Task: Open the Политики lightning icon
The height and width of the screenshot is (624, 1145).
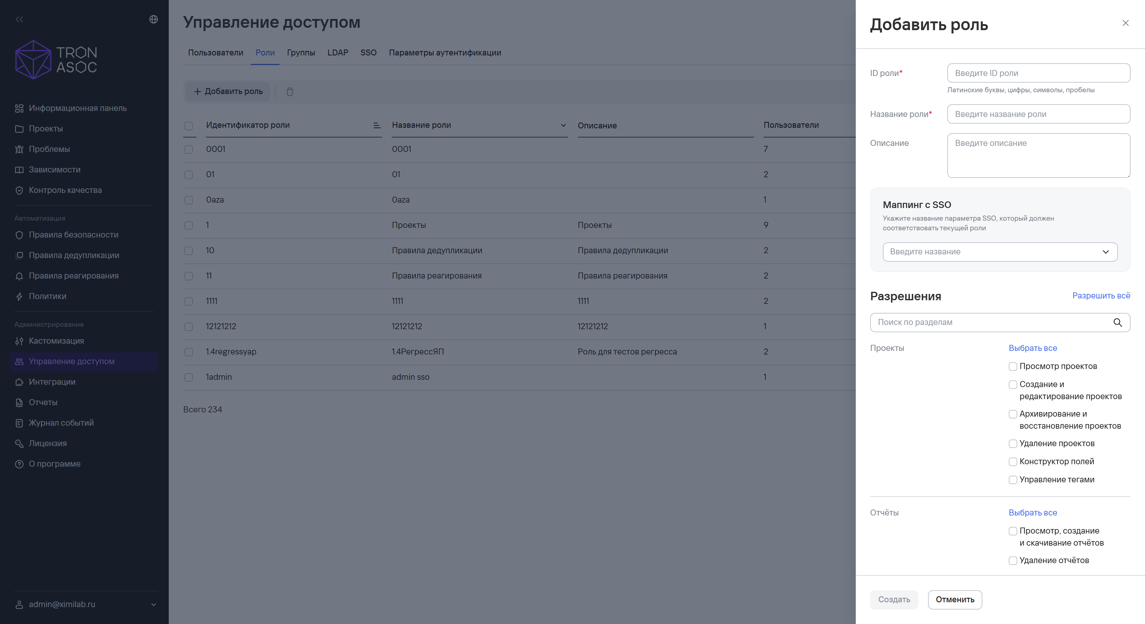Action: 19,296
